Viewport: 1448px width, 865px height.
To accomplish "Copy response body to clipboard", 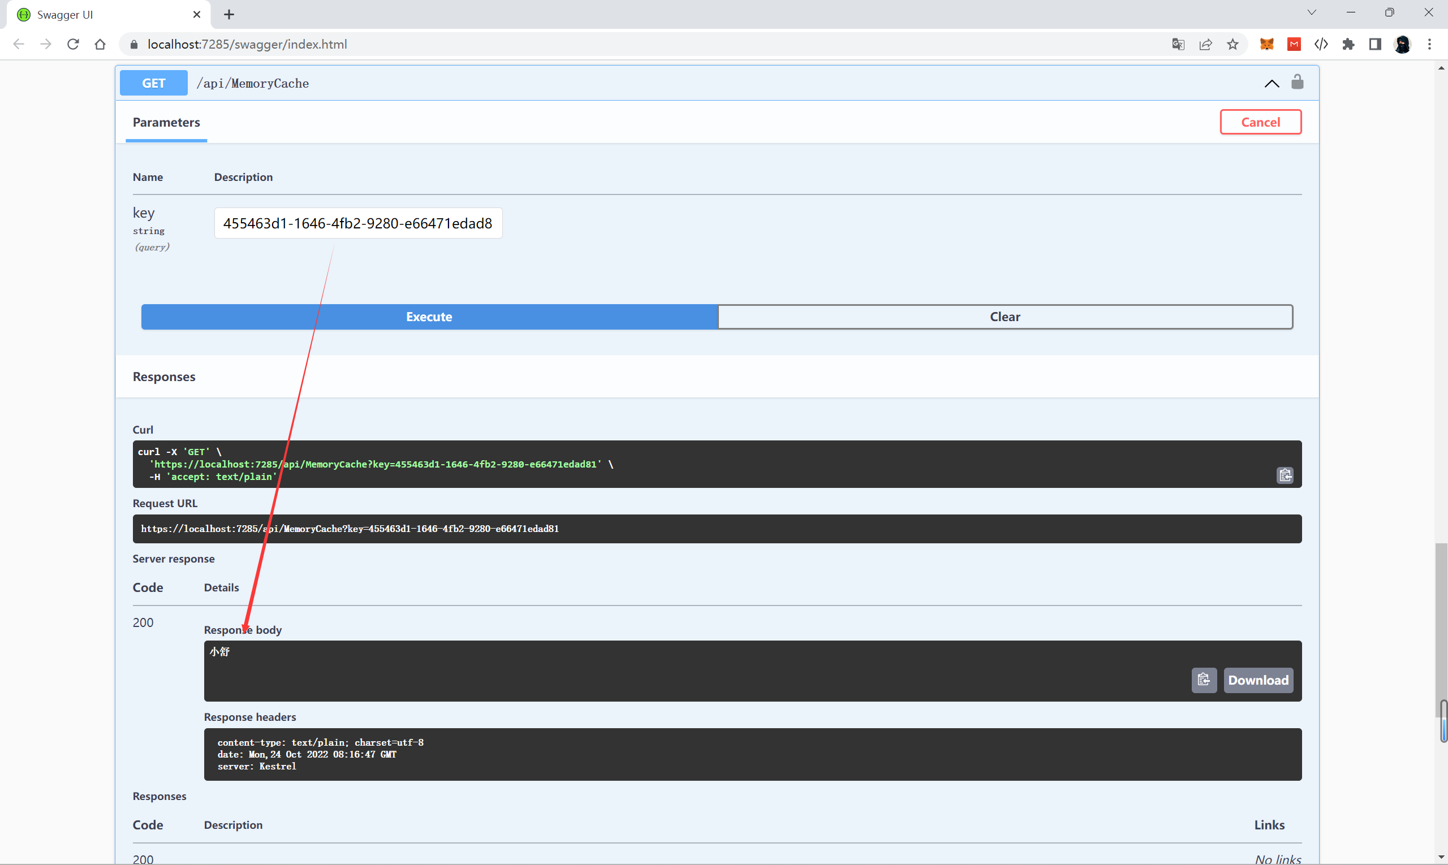I will tap(1204, 680).
